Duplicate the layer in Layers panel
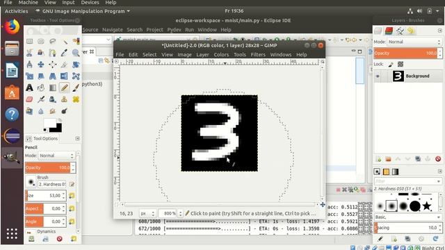 point(418,159)
